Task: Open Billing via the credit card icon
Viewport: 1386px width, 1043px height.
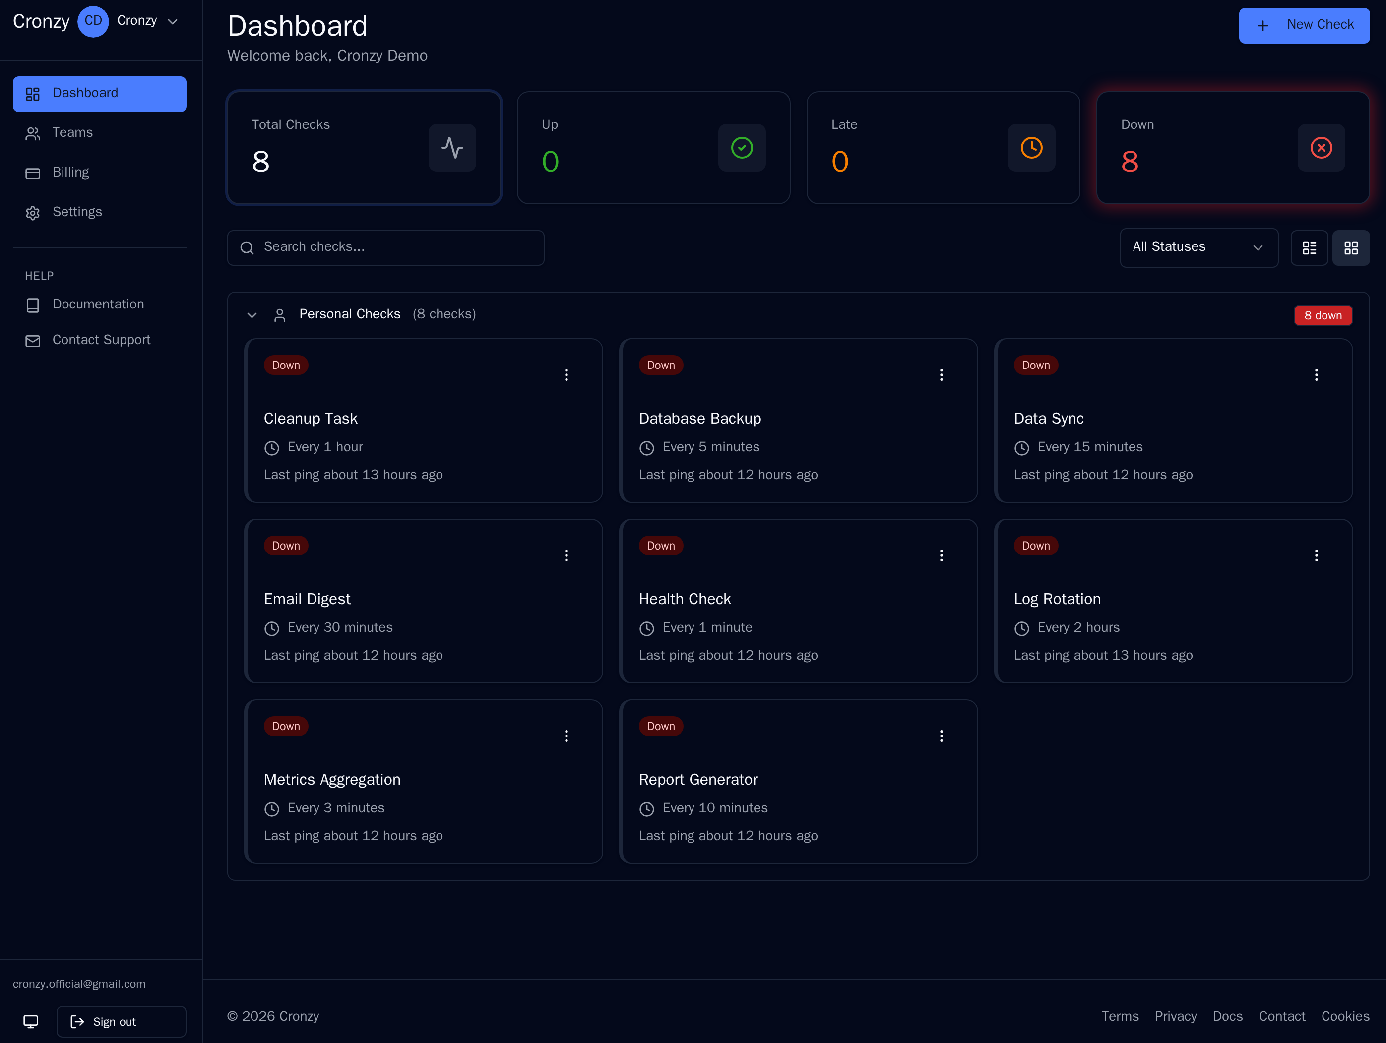Action: (x=33, y=173)
